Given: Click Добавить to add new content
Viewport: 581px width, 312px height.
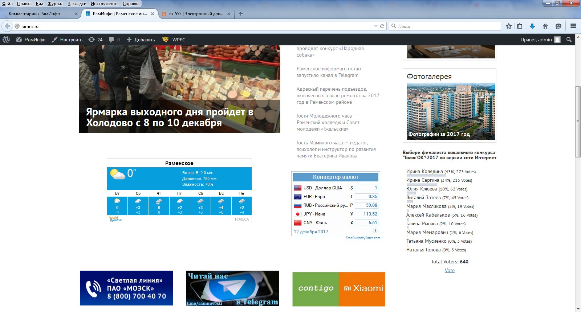Looking at the screenshot, I should (141, 40).
